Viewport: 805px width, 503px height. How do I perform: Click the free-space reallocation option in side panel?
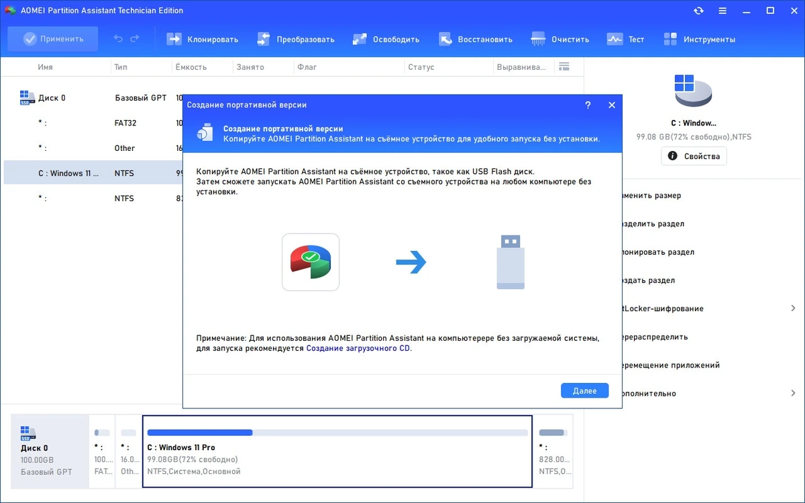click(x=655, y=337)
